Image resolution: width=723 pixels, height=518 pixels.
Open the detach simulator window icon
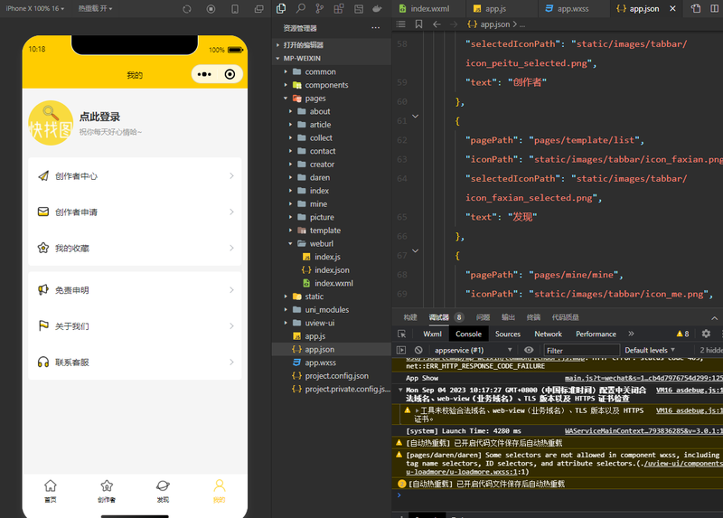coord(259,9)
